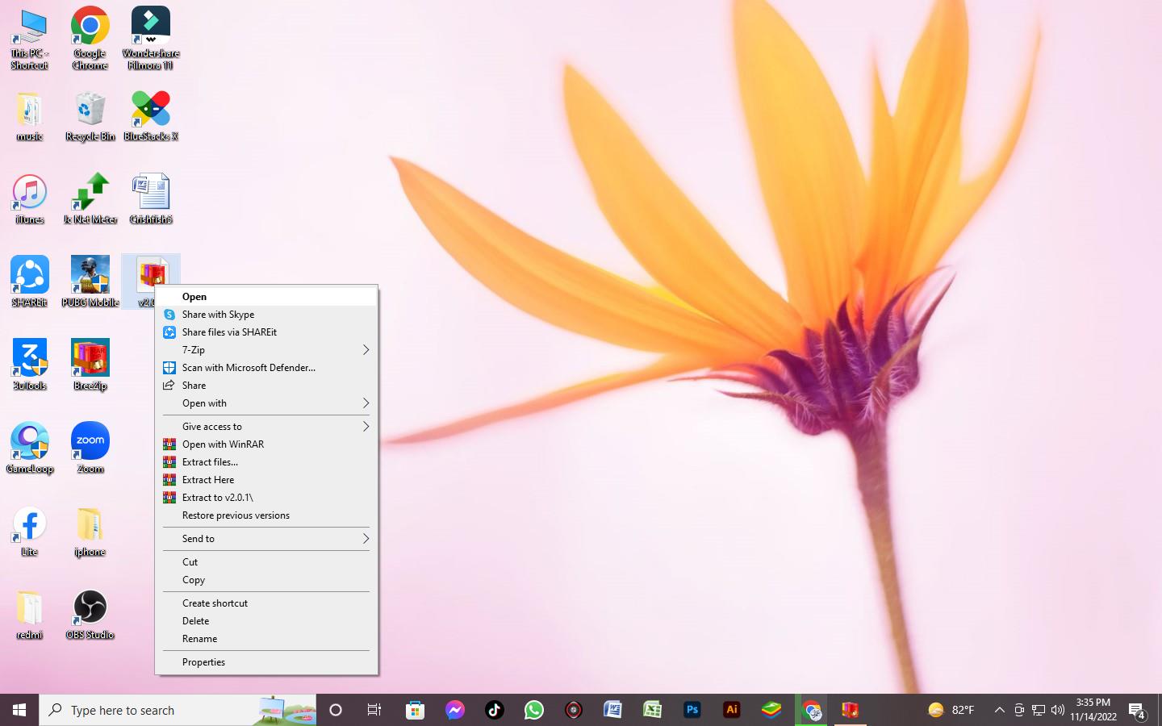Choose Scan with Microsoft Defender
The height and width of the screenshot is (726, 1162).
(249, 368)
